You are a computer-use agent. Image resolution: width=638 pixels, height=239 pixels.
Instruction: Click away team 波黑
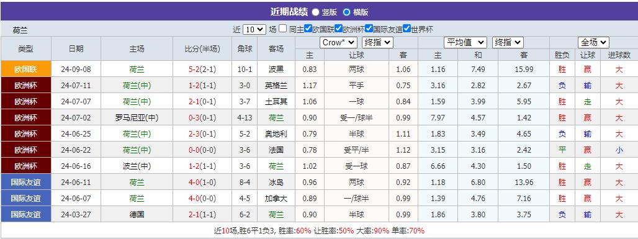276,69
